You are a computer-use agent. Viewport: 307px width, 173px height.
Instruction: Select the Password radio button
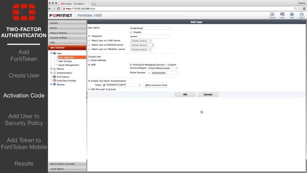[89, 36]
